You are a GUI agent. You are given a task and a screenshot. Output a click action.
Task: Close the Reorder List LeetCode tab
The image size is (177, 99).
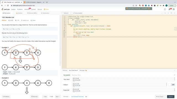21,2
